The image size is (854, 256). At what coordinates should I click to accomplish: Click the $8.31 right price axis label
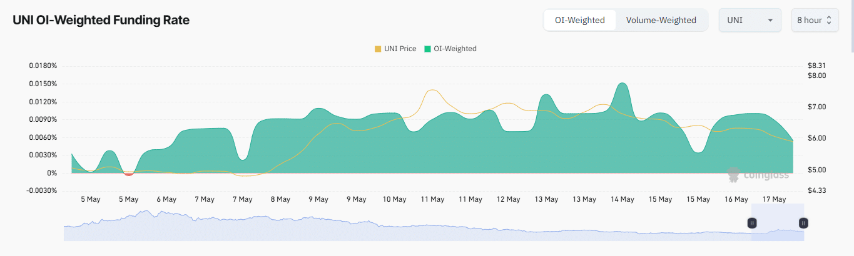[x=816, y=66]
